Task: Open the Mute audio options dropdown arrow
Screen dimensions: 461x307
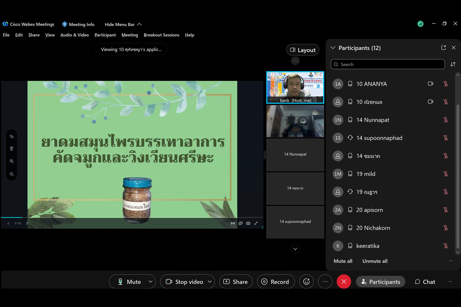Action: coord(151,282)
